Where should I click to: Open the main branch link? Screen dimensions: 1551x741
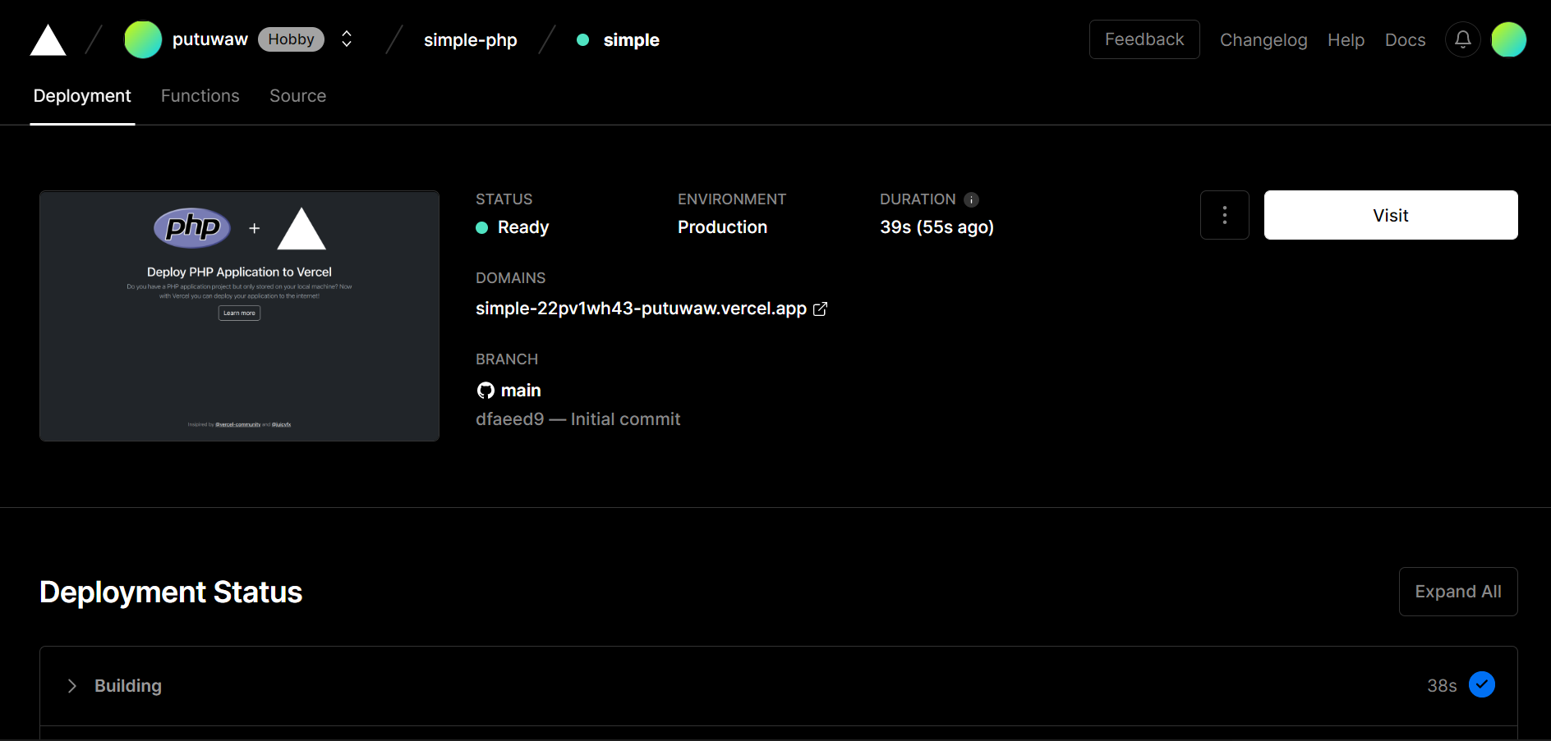coord(521,391)
